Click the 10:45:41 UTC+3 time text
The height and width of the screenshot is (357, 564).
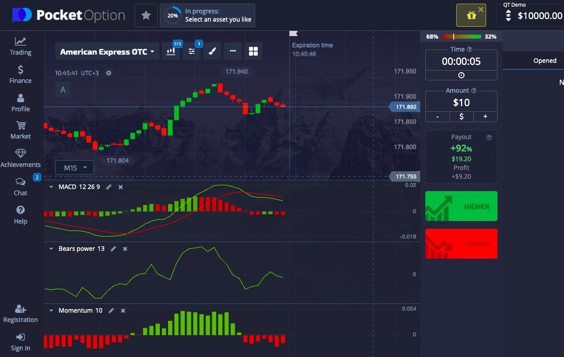pyautogui.click(x=77, y=73)
